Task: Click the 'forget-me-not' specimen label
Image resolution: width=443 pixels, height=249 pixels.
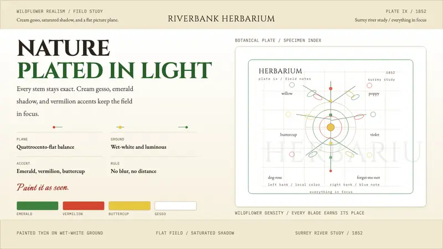Action: point(368,178)
